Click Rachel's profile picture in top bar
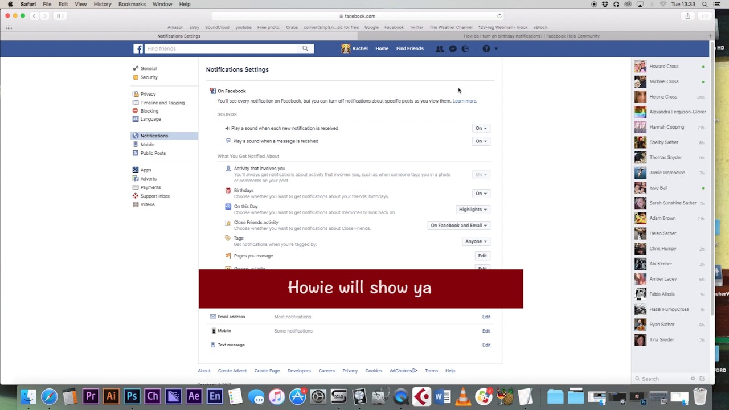Viewport: 729px width, 410px height. point(346,48)
